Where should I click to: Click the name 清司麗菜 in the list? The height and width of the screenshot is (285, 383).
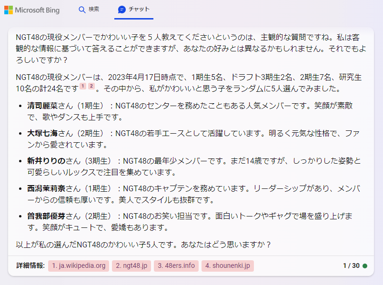[x=42, y=106]
